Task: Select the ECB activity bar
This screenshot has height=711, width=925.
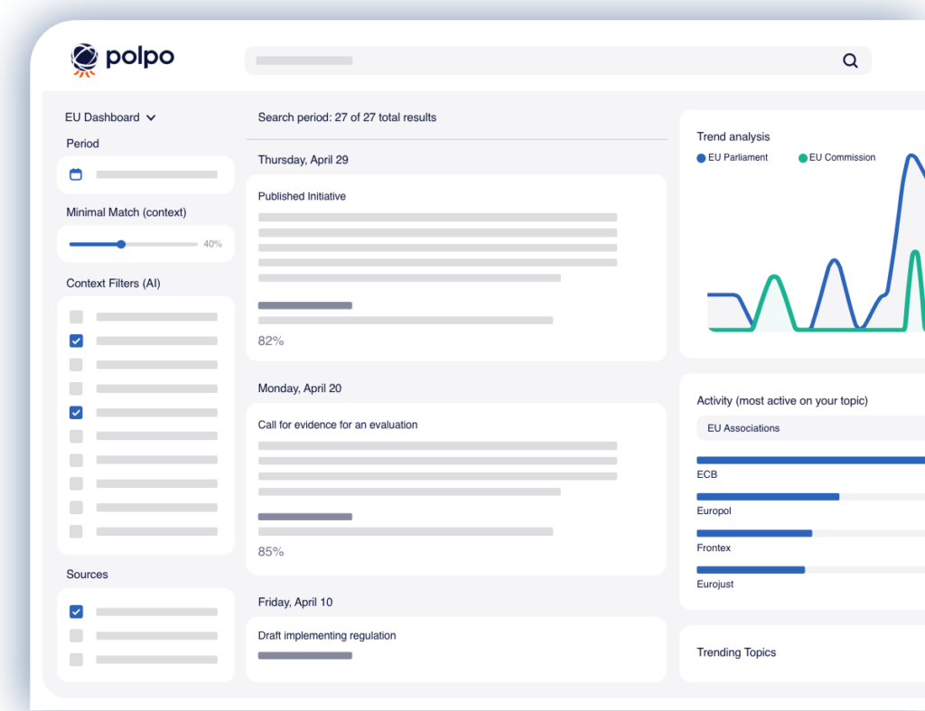Action: click(810, 460)
